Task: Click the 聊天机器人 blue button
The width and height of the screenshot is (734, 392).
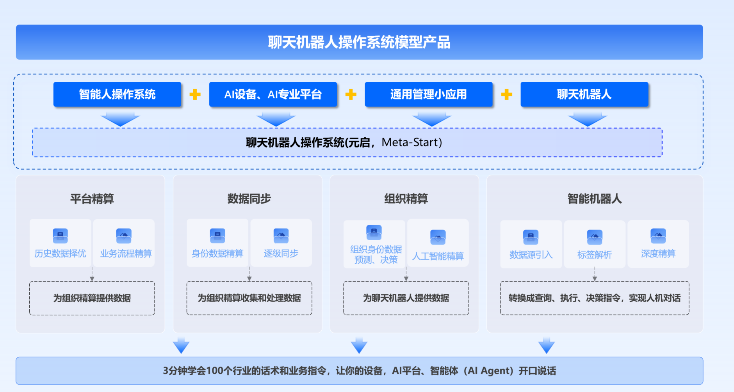Action: coord(584,94)
